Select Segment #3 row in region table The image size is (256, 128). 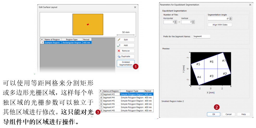[126, 94]
